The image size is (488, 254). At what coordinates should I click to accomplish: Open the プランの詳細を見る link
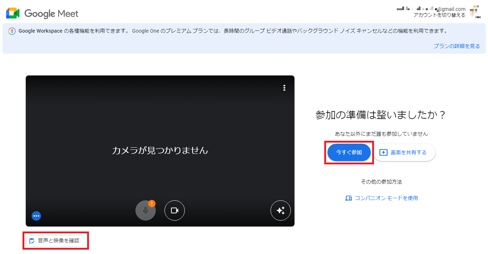[456, 46]
